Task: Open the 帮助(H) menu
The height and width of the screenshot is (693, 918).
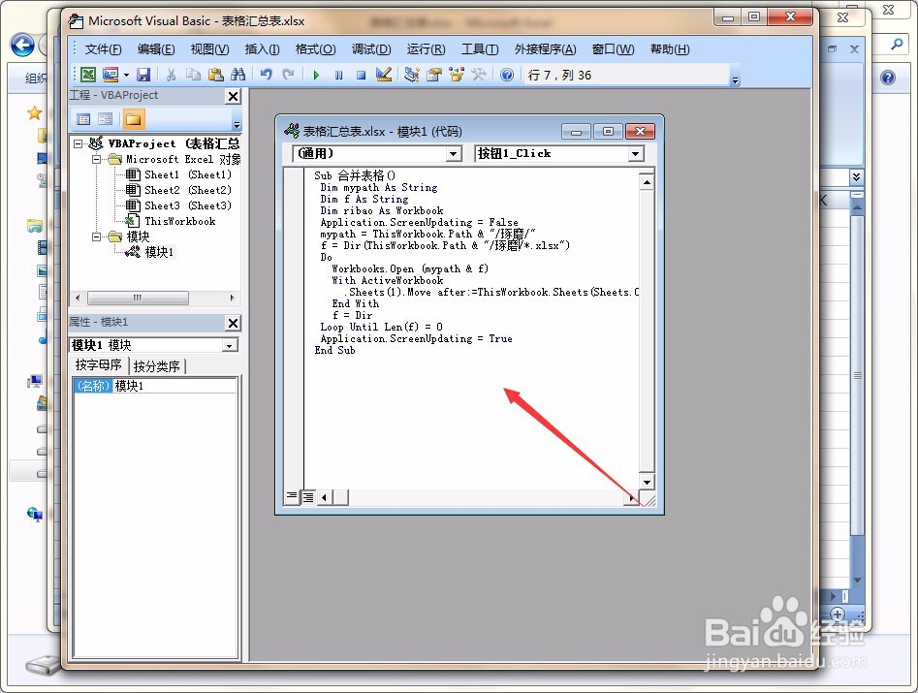Action: point(670,49)
